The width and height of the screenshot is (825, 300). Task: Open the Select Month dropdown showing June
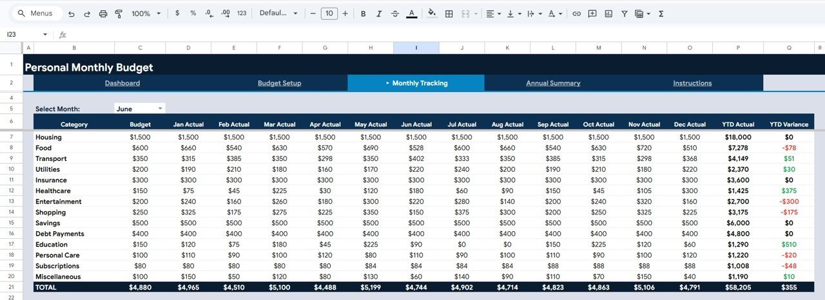(140, 109)
